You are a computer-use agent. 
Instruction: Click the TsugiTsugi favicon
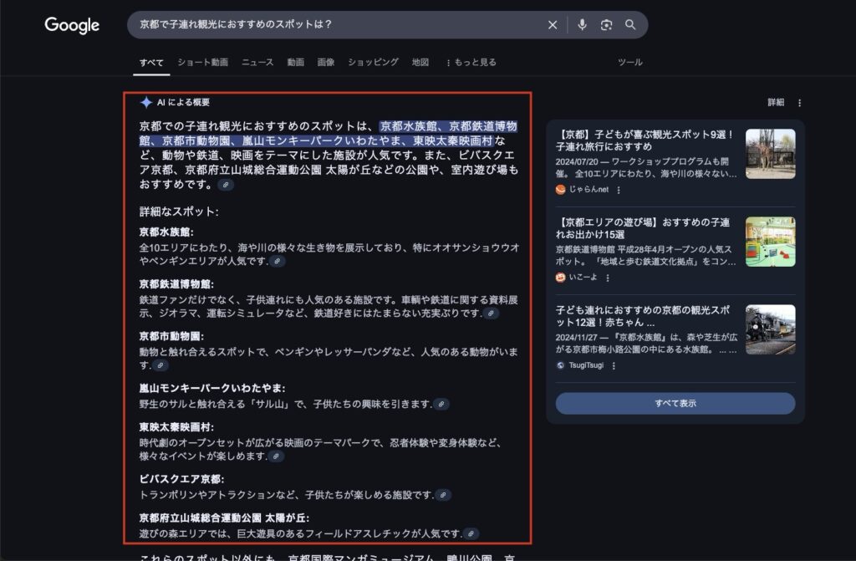coord(560,365)
